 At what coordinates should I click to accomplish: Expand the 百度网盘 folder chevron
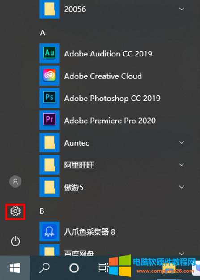182,254
